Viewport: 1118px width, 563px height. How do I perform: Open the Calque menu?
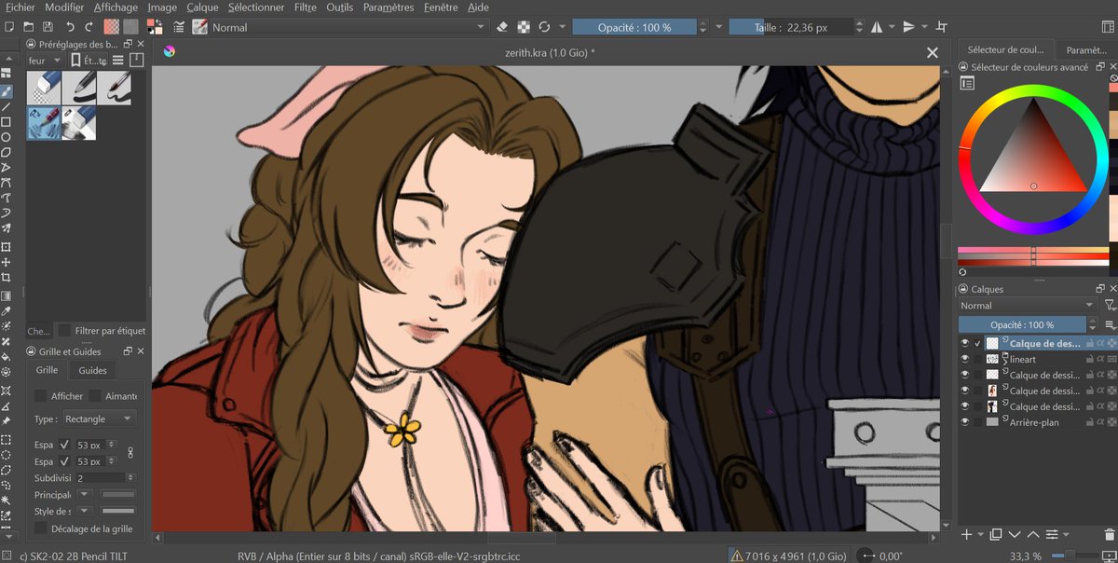point(202,7)
